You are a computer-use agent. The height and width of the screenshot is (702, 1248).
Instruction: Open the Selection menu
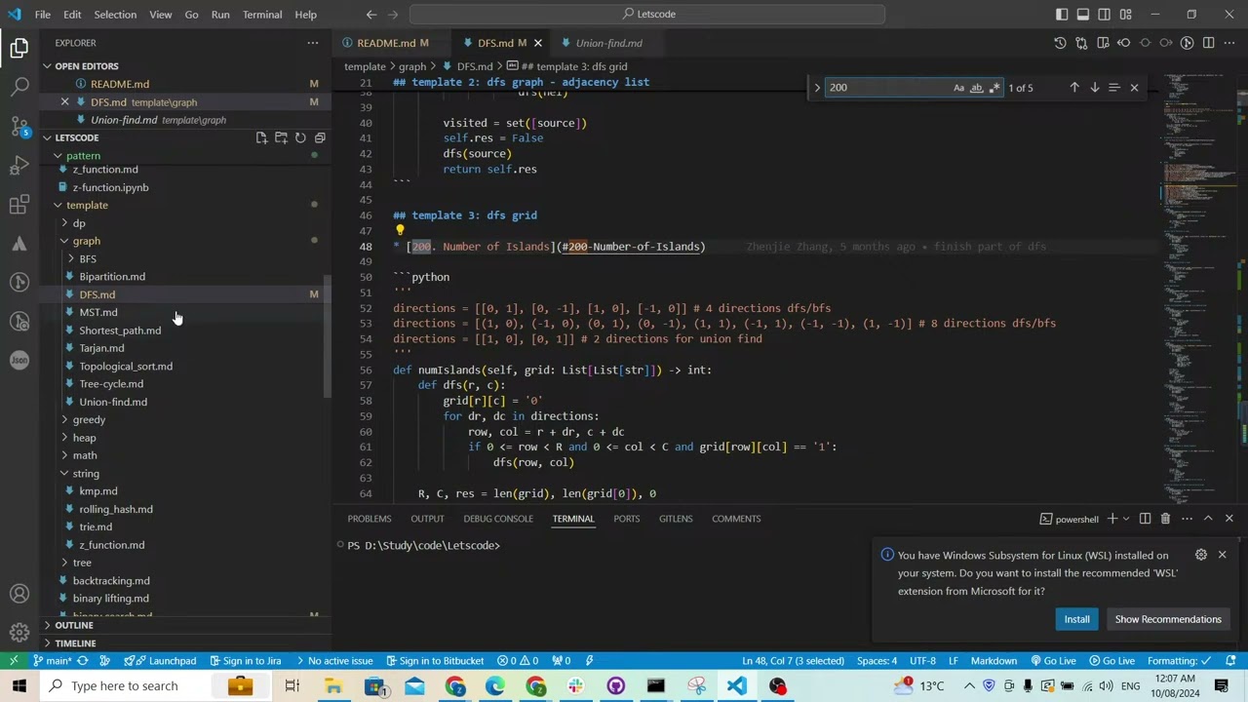[x=115, y=15]
